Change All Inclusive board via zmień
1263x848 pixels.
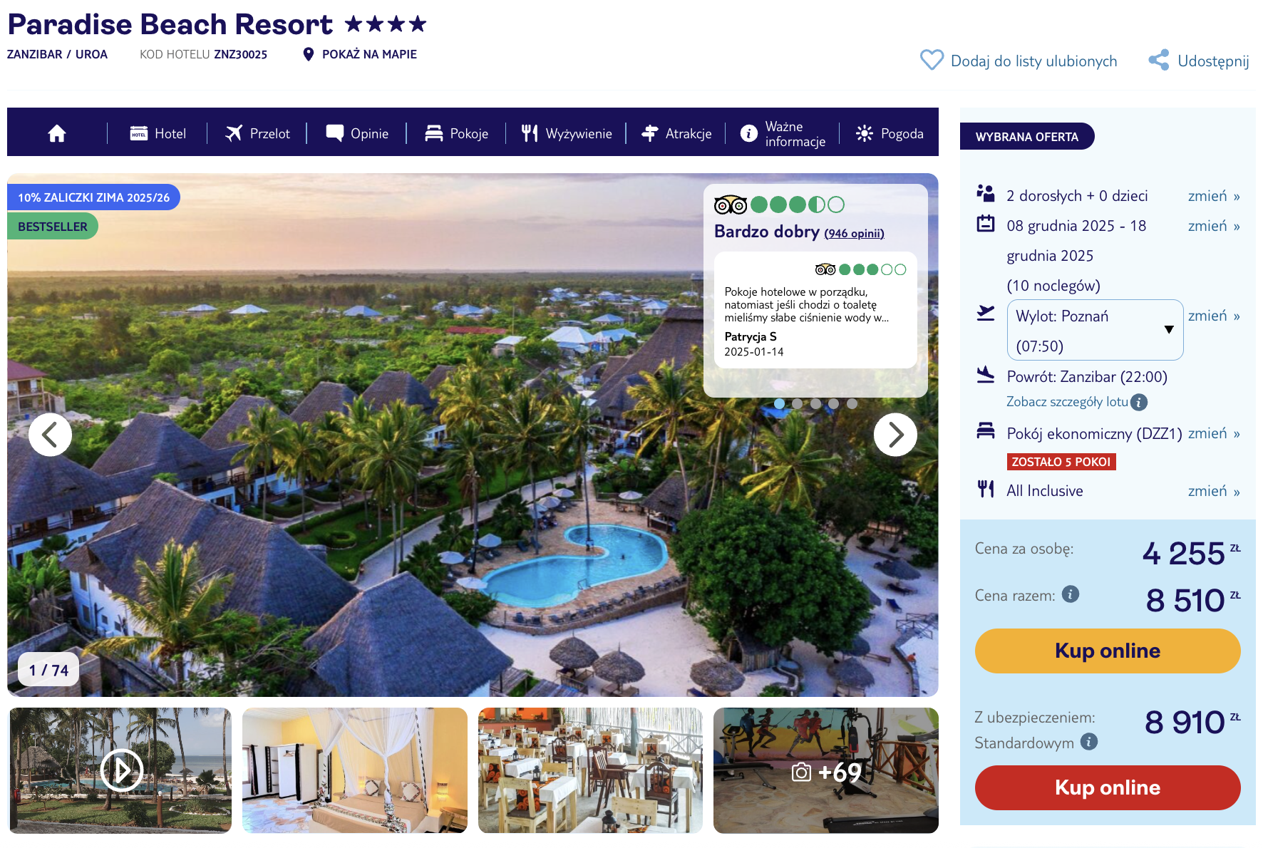(1214, 491)
